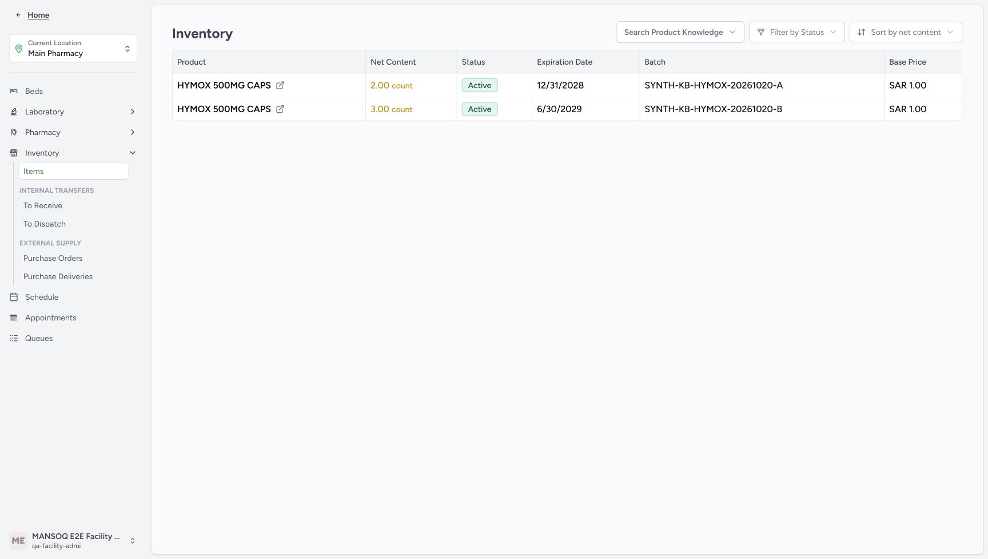The height and width of the screenshot is (559, 988).
Task: Click batch SYNTH-KB-HYMOX-20261020-B
Action: coord(713,109)
